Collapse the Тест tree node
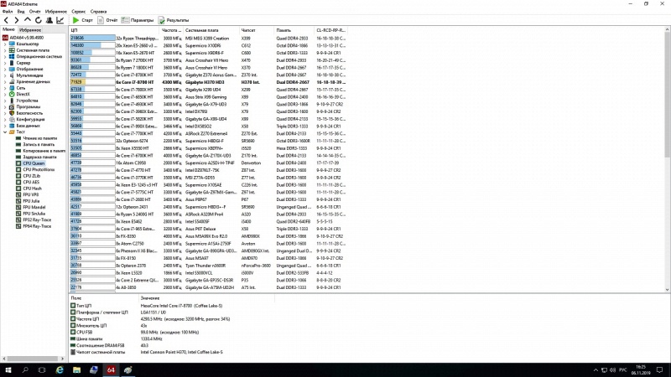This screenshot has height=377, width=671. coord(5,132)
